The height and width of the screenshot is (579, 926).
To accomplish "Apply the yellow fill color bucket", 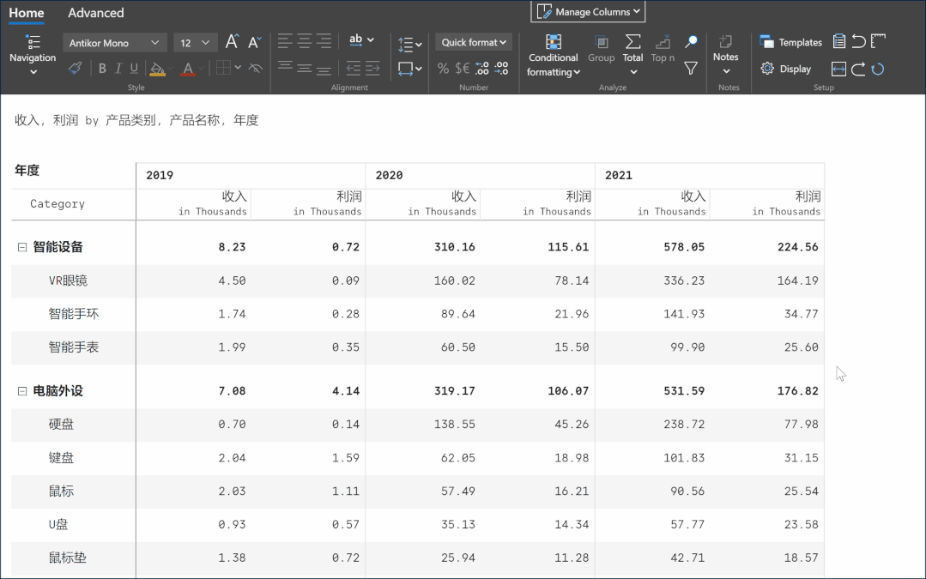I will pyautogui.click(x=157, y=69).
